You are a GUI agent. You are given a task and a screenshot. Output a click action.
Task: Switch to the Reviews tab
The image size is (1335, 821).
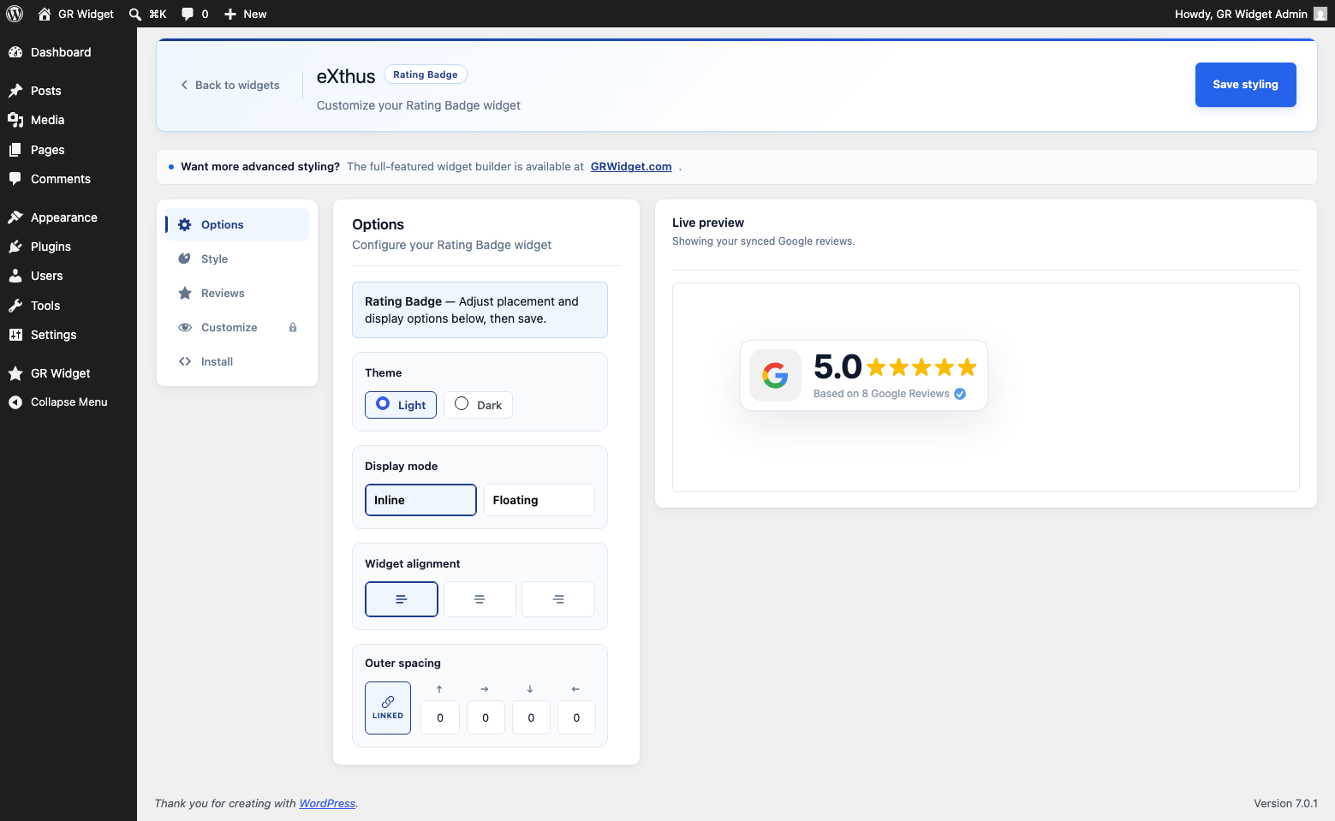[x=237, y=293]
